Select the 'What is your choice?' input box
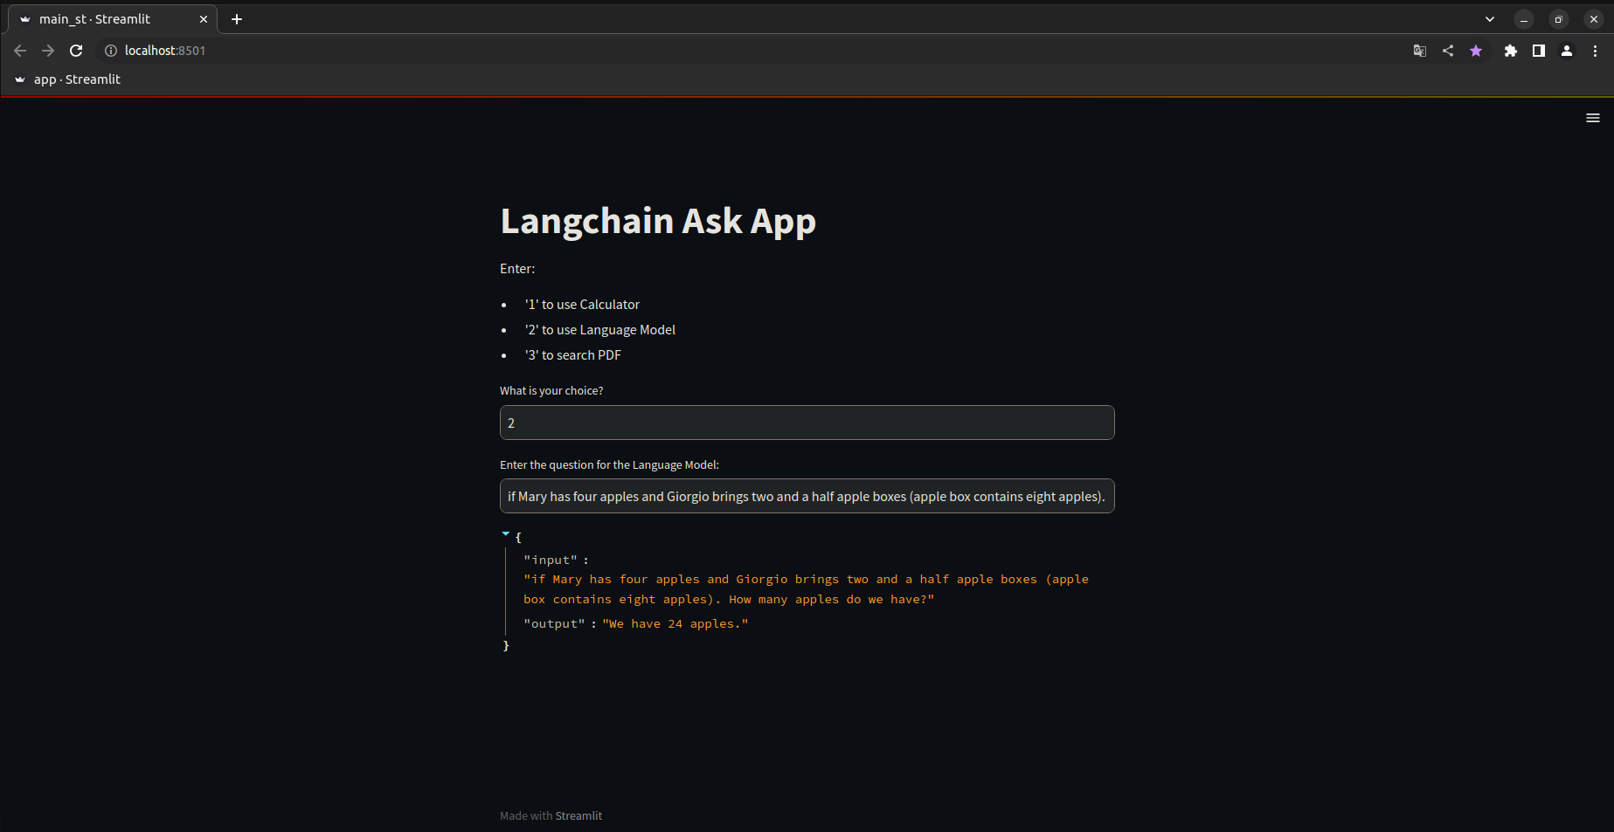 [806, 423]
